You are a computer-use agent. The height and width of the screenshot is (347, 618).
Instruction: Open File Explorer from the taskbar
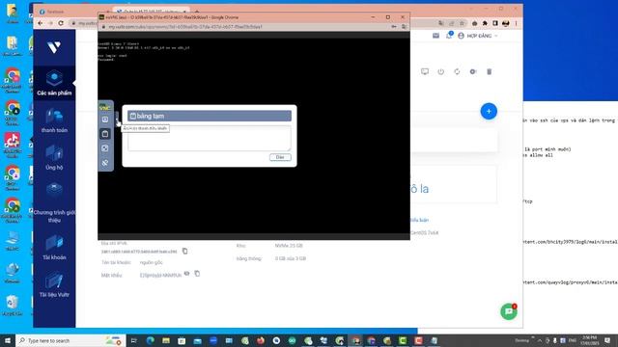click(166, 340)
